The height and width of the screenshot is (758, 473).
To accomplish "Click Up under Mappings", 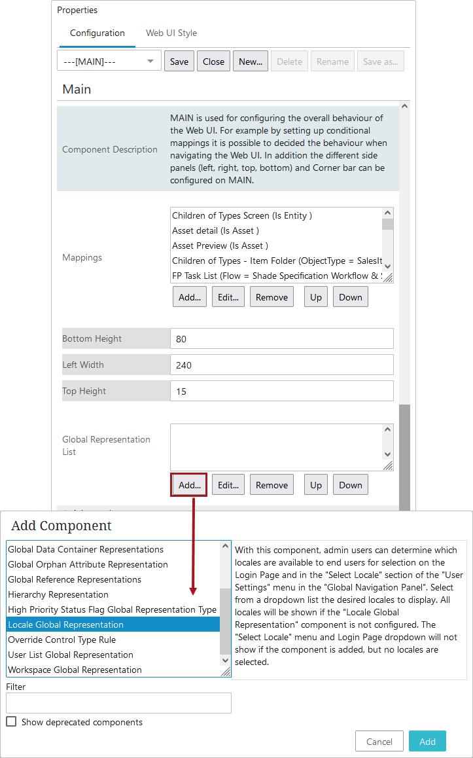I will pyautogui.click(x=316, y=297).
